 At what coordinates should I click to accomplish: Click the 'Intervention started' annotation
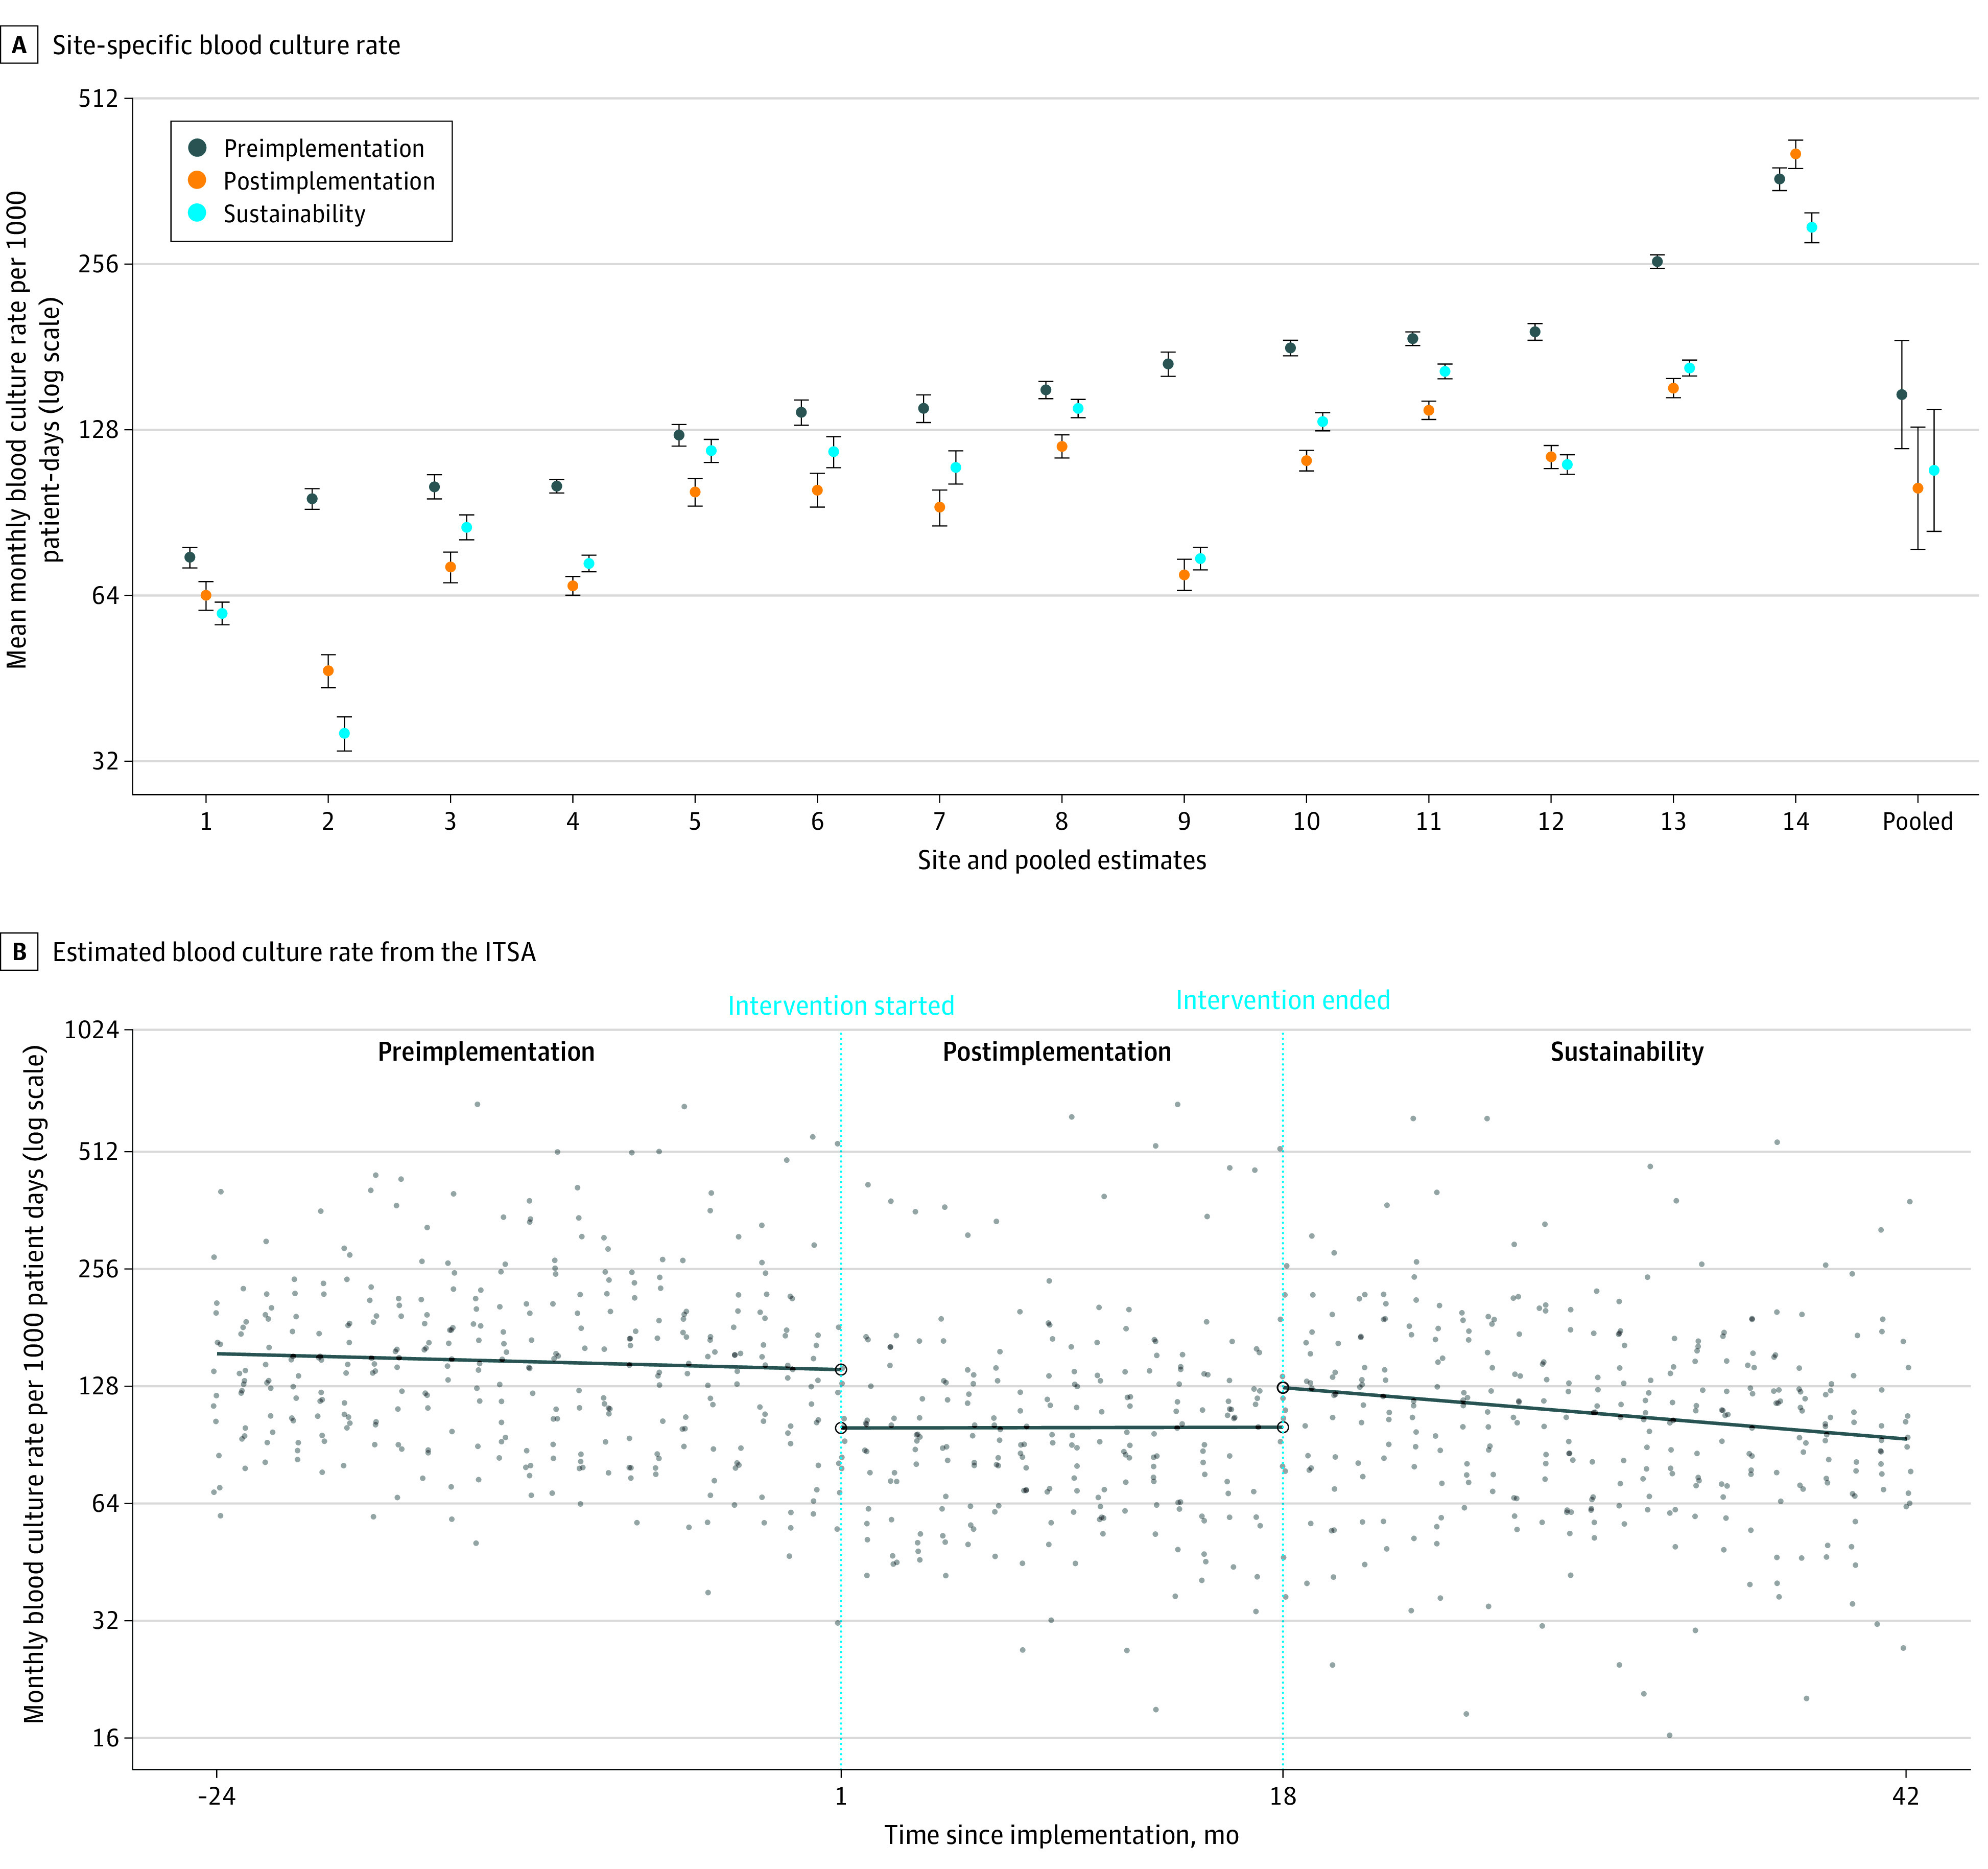(841, 1006)
